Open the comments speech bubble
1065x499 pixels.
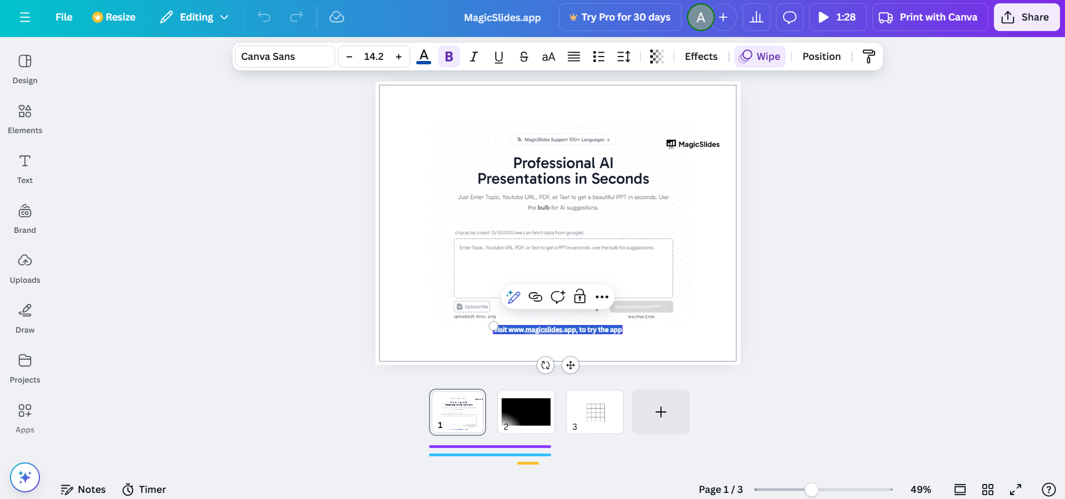tap(789, 17)
